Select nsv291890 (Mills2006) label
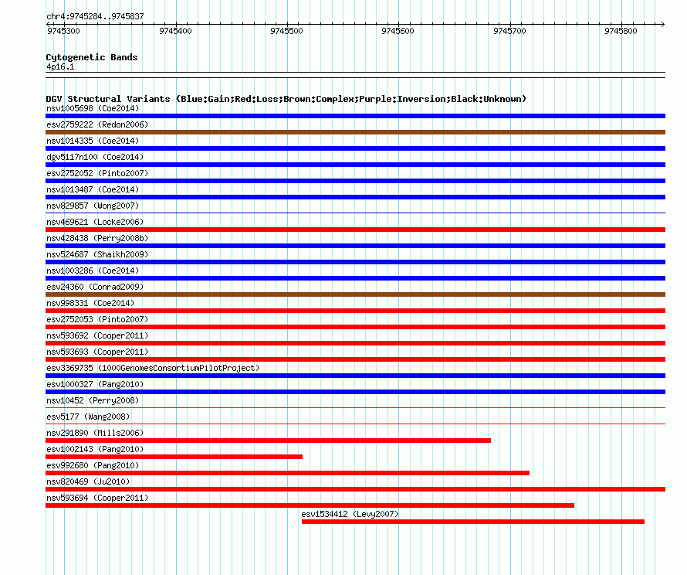The image size is (687, 575). [x=95, y=433]
